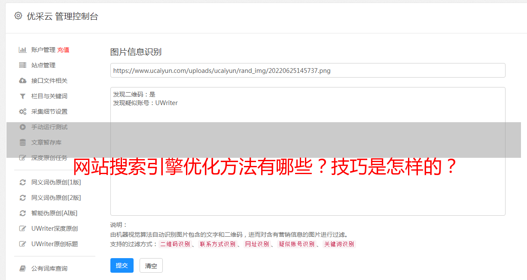
Task: Click the 发现二维码：是 result line
Action: click(134, 94)
